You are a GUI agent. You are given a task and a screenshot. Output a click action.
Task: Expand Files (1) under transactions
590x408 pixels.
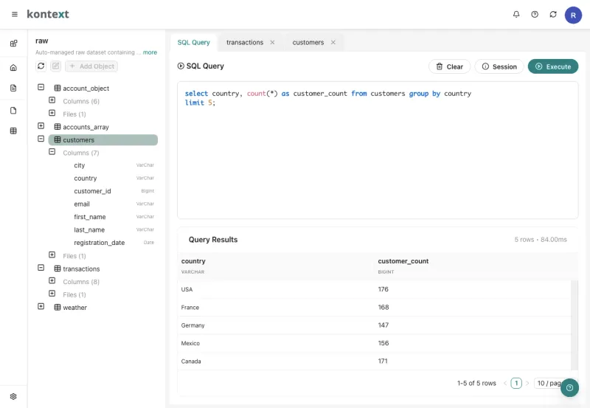coord(52,294)
